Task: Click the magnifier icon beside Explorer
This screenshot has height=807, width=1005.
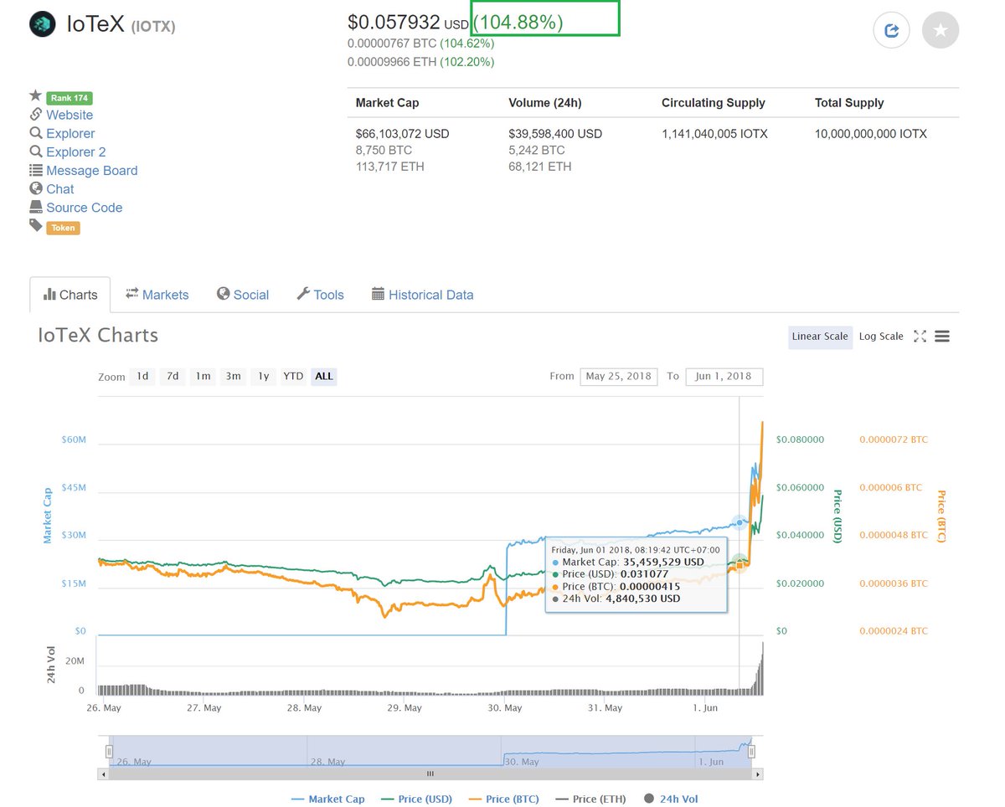Action: 36,133
